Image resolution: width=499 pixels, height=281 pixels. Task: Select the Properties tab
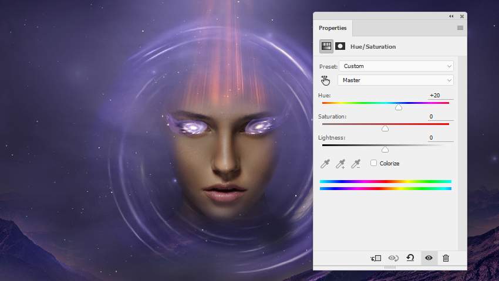tap(332, 28)
